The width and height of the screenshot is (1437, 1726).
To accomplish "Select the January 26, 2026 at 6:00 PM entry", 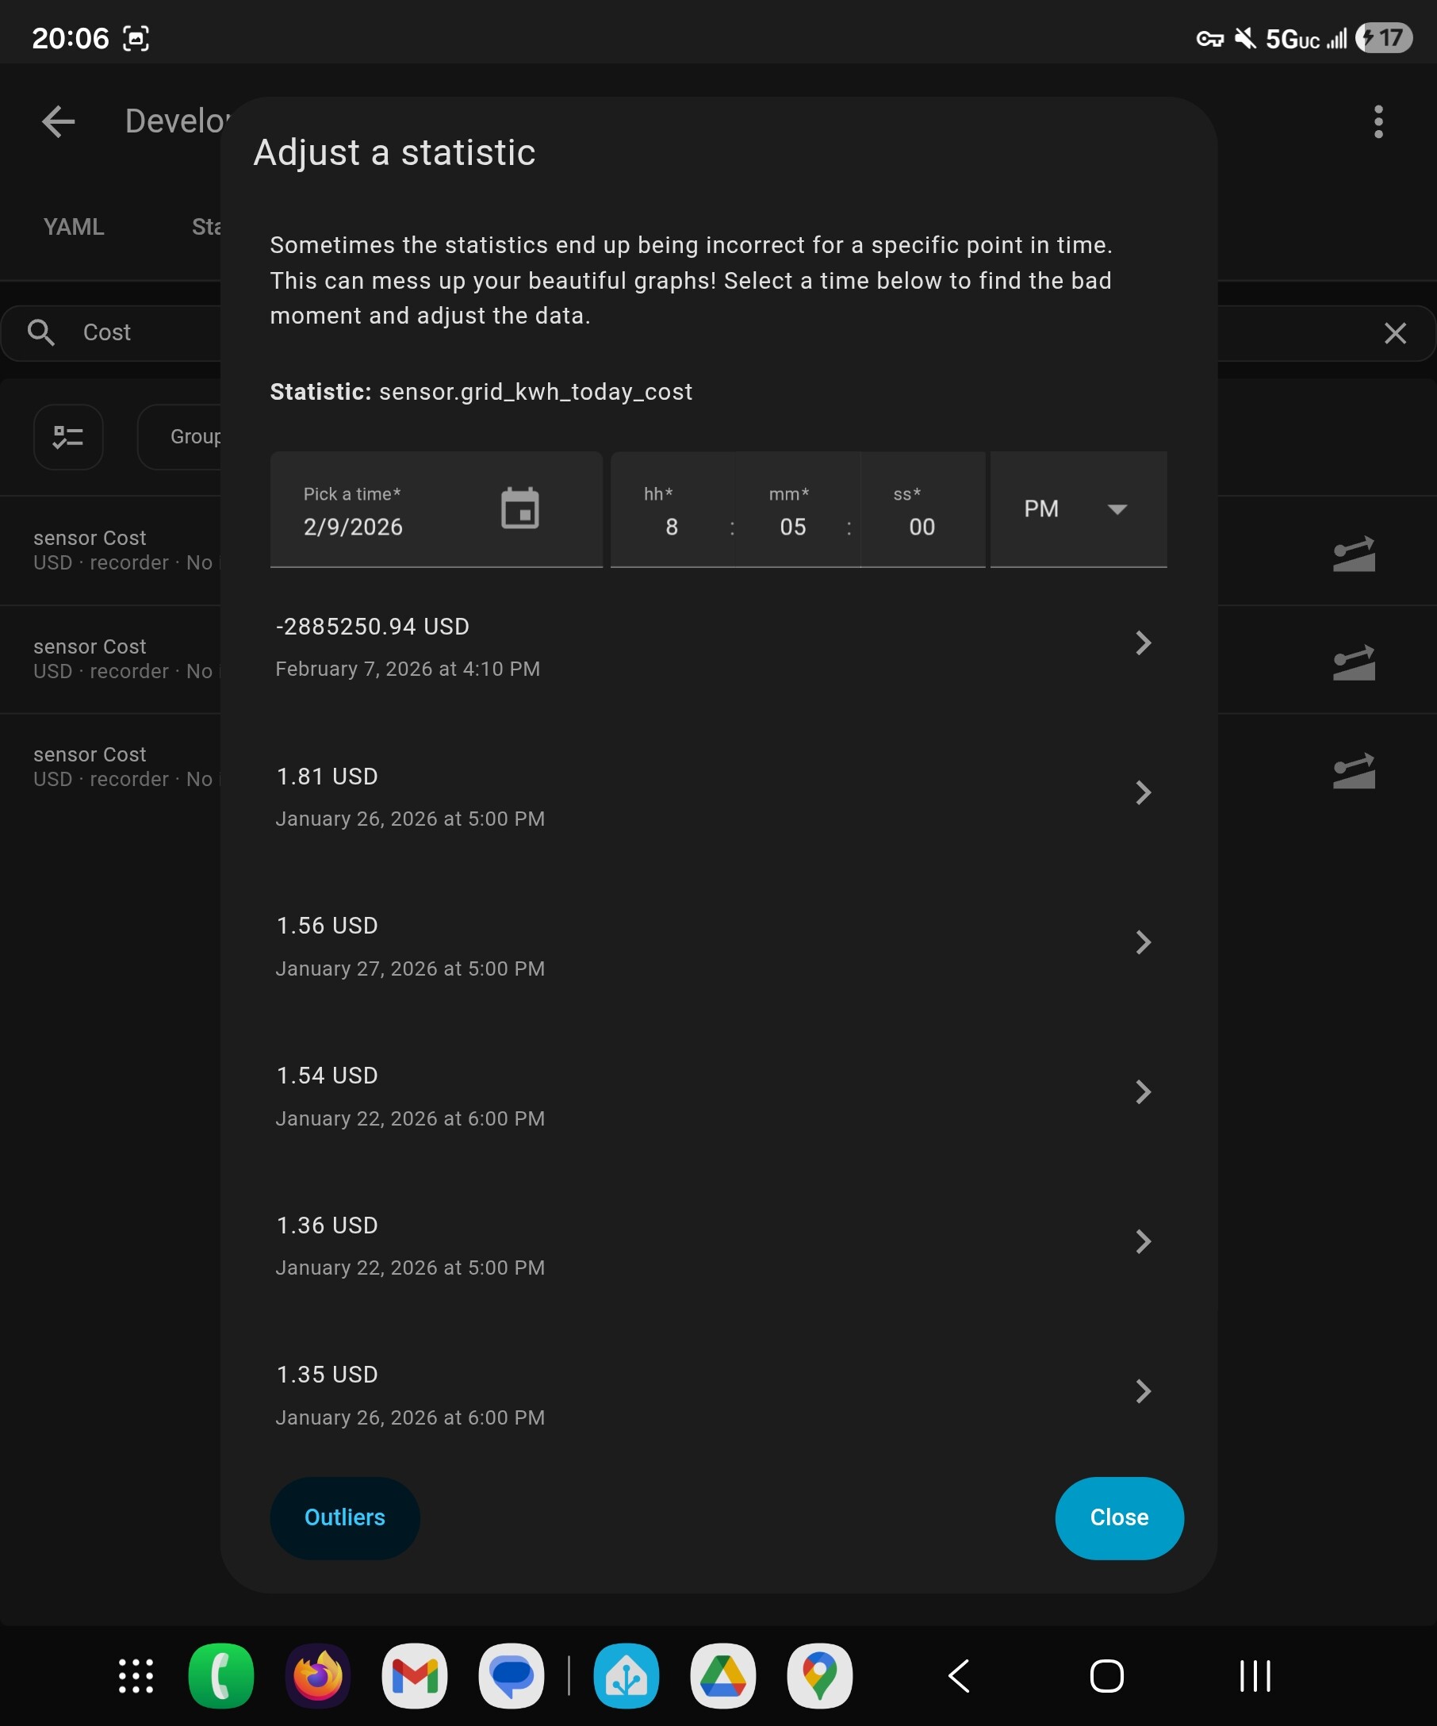I will point(718,1394).
